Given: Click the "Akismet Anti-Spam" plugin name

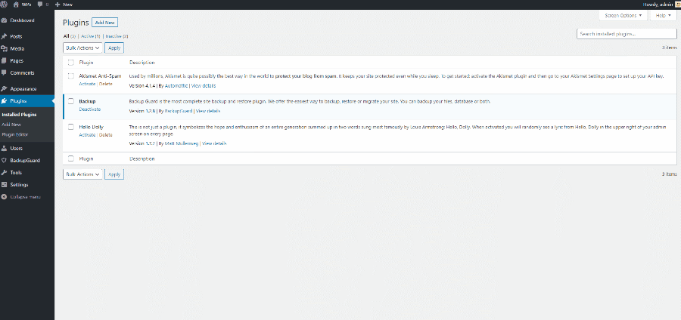Looking at the screenshot, I should [101, 75].
